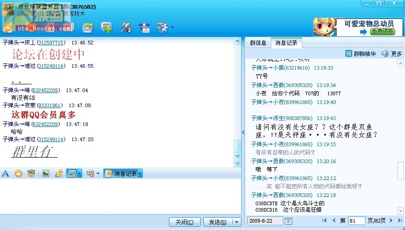Click the 可爱宠物总动员 ad banner mascot
Image resolution: width=405 pixels, height=230 pixels.
(x=325, y=27)
